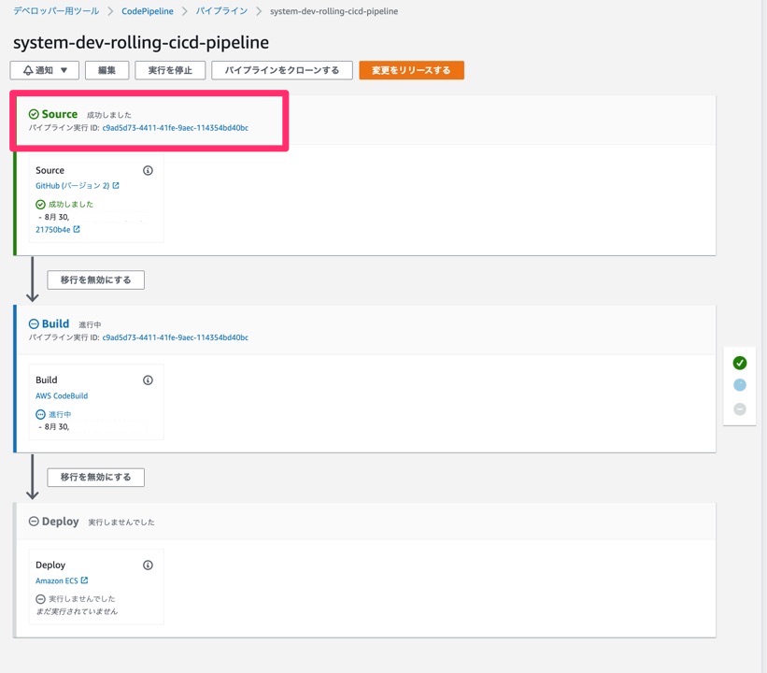Click the Build action info icon
Screen dimensions: 767x673
[x=148, y=380]
